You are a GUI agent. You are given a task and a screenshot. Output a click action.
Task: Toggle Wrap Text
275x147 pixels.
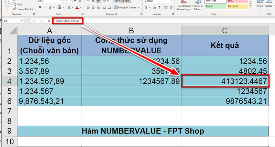coord(123,1)
